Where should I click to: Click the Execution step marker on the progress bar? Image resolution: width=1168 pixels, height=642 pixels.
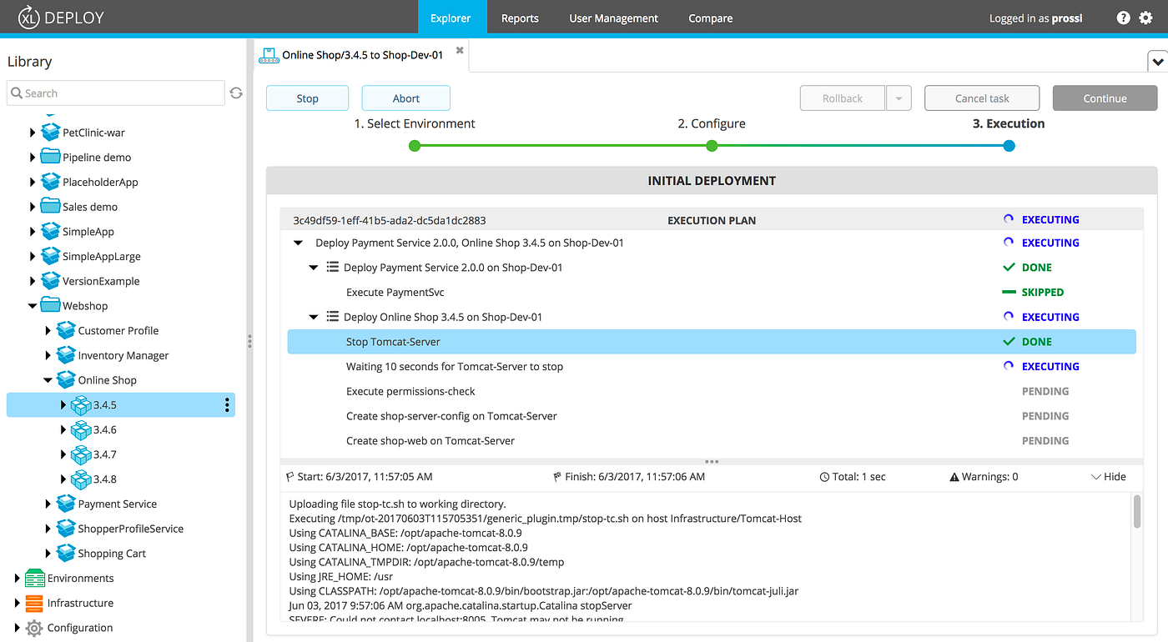click(x=1009, y=145)
